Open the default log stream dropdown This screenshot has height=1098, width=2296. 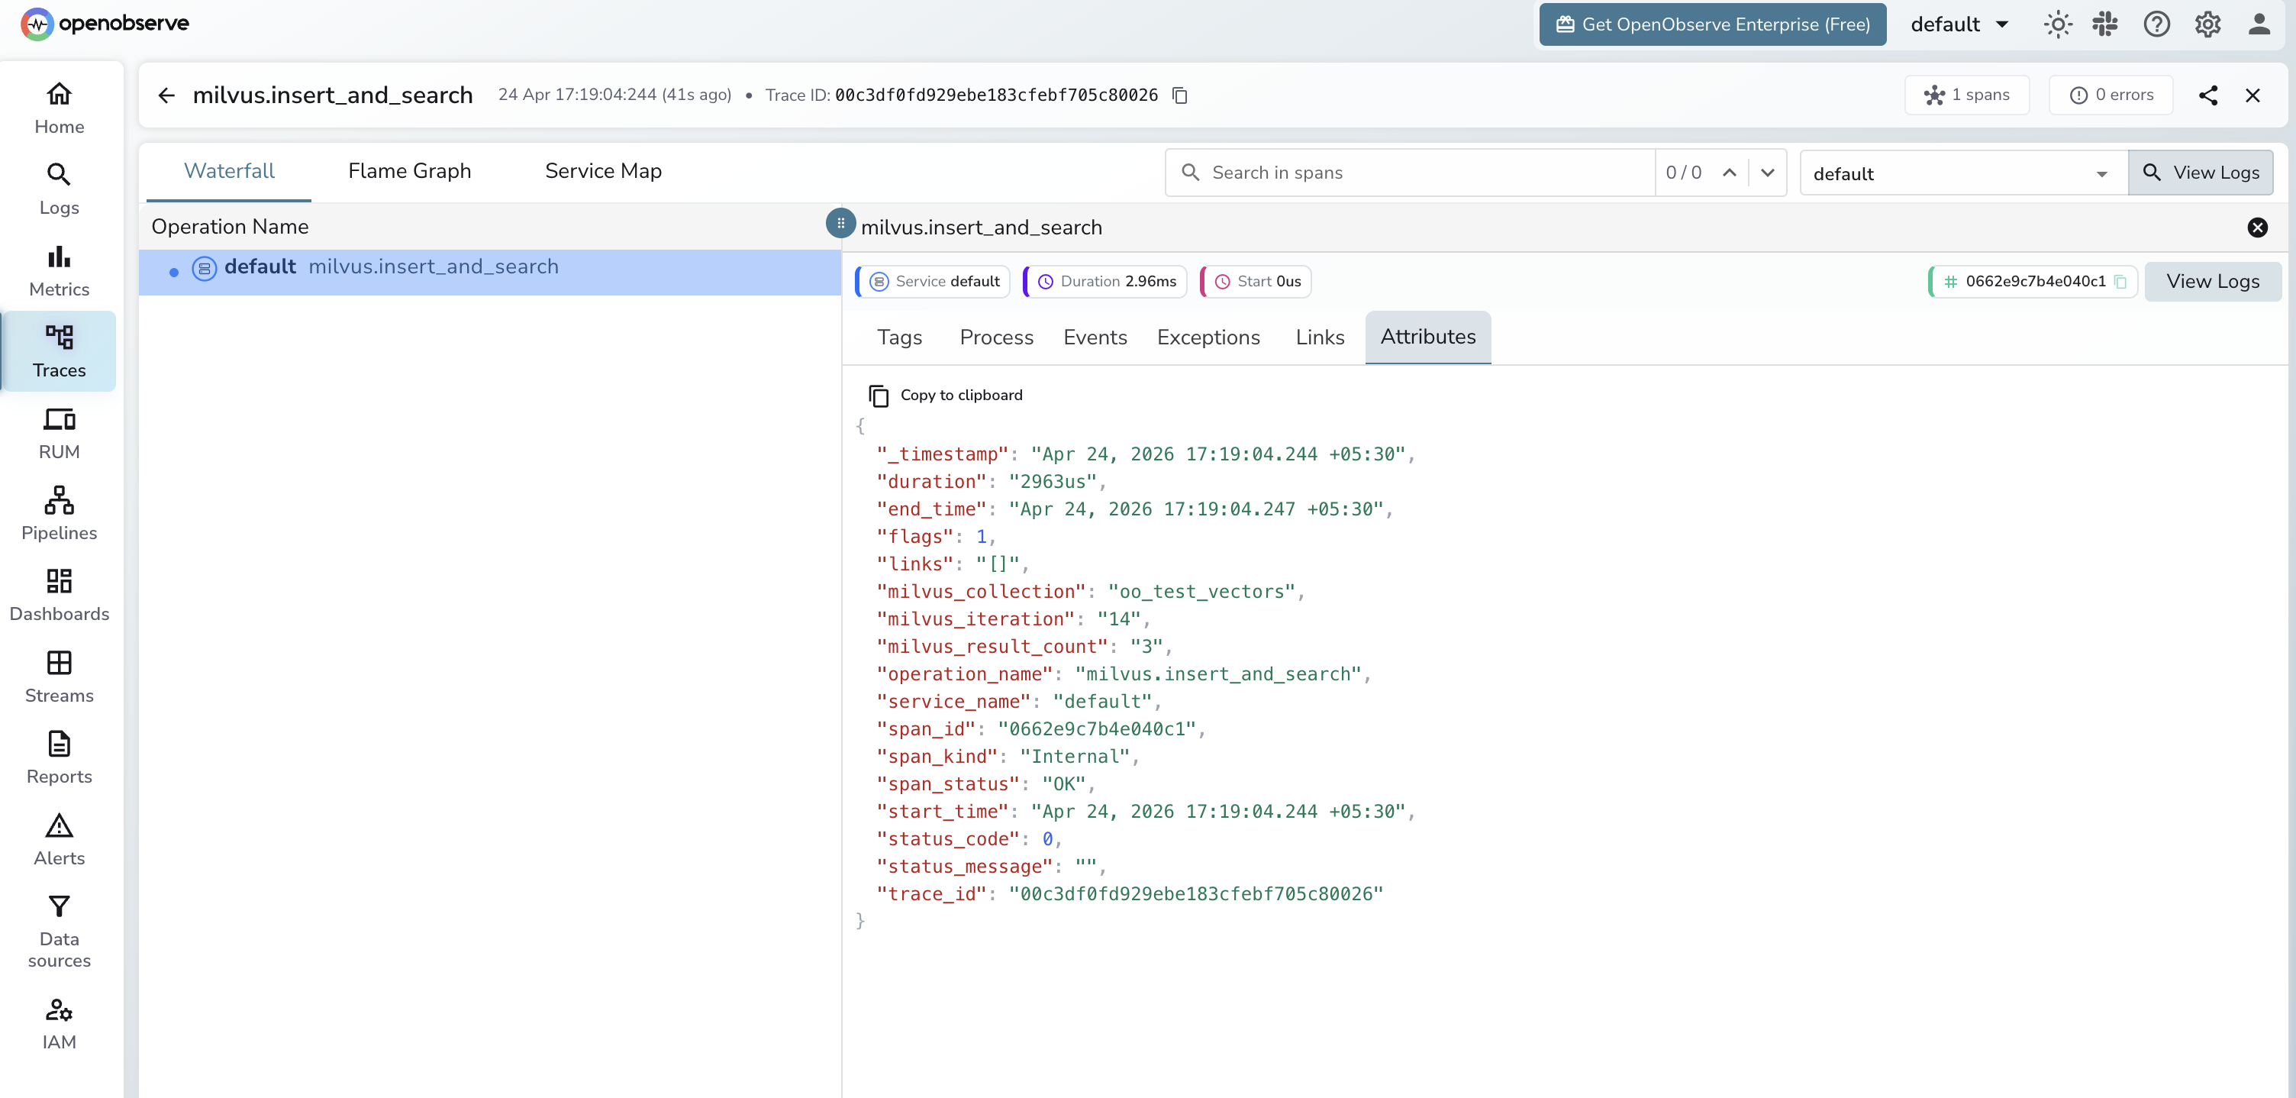pos(1962,173)
